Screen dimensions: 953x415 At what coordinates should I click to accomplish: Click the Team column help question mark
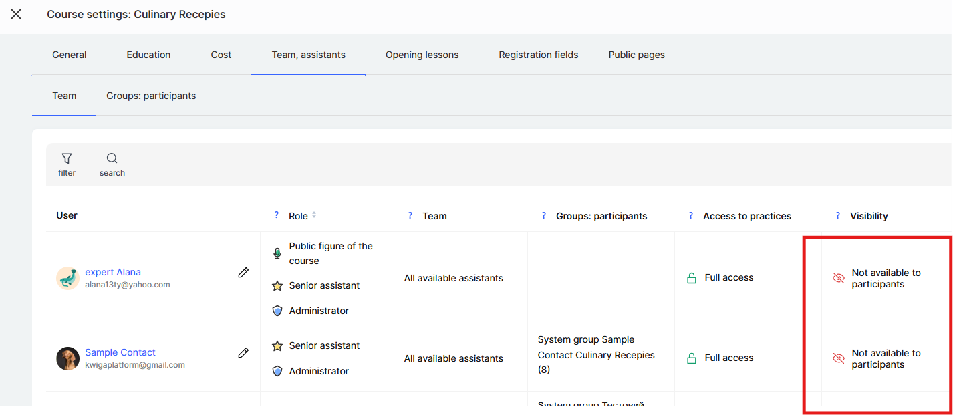pos(410,215)
